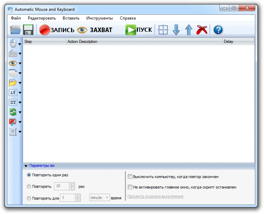Open Просмотр журнала выполнения link

155,196
